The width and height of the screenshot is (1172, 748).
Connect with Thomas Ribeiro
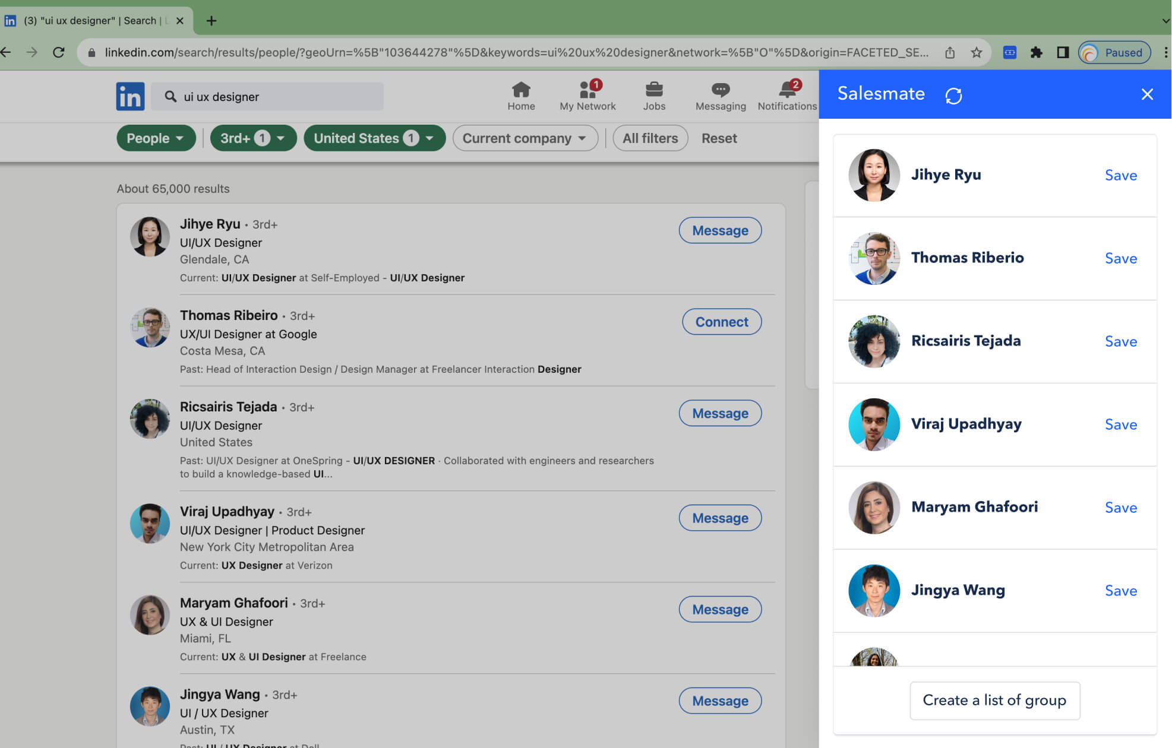[x=722, y=322]
